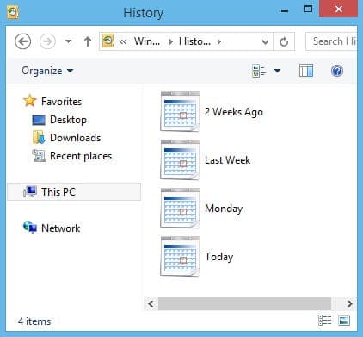363x337 pixels.
Task: Expand the view options dropdown arrow
Action: (x=277, y=71)
